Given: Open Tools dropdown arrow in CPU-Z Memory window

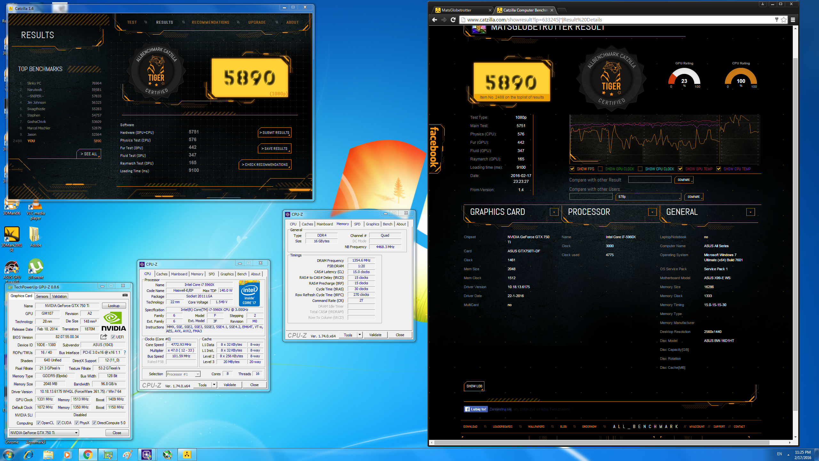Looking at the screenshot, I should point(360,335).
